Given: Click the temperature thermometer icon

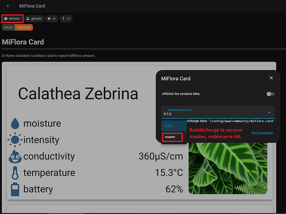Looking at the screenshot, I should tap(15, 173).
